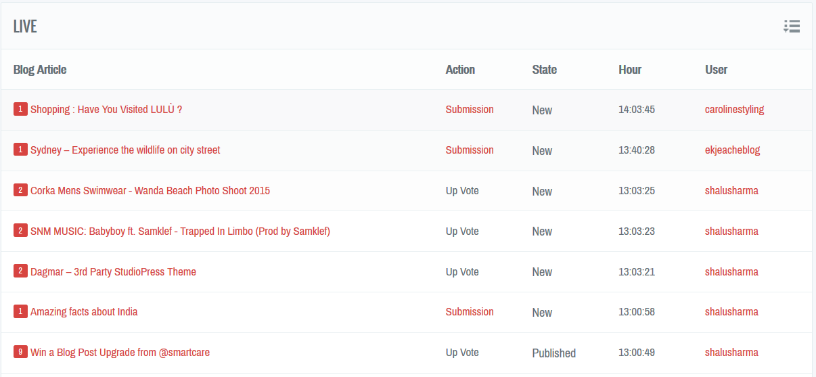This screenshot has height=377, width=816.
Task: Click shalusharma in the Dagmar theme row
Action: tap(731, 272)
